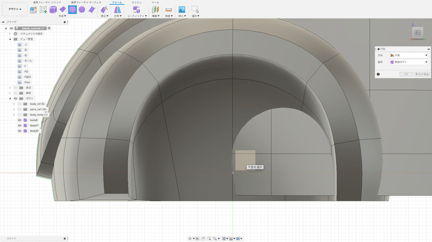Click the Symmetry (対称) tool icon
Screen dimensions: 432x242
point(117,10)
